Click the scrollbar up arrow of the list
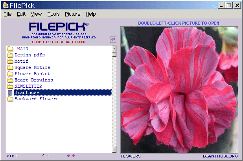Image resolution: width=243 pixels, height=161 pixels. pos(114,49)
